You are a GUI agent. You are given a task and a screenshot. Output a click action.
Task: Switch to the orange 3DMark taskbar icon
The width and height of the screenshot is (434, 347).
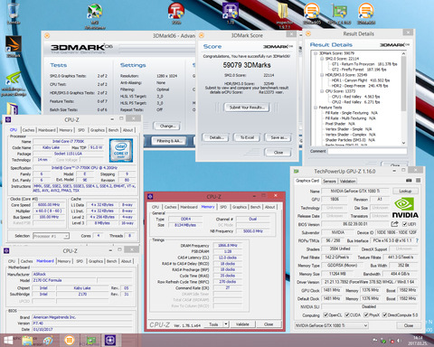(x=70, y=341)
